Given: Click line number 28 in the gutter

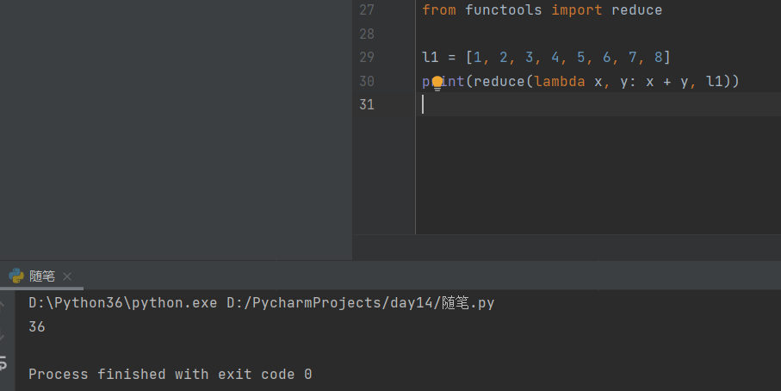Looking at the screenshot, I should [366, 34].
